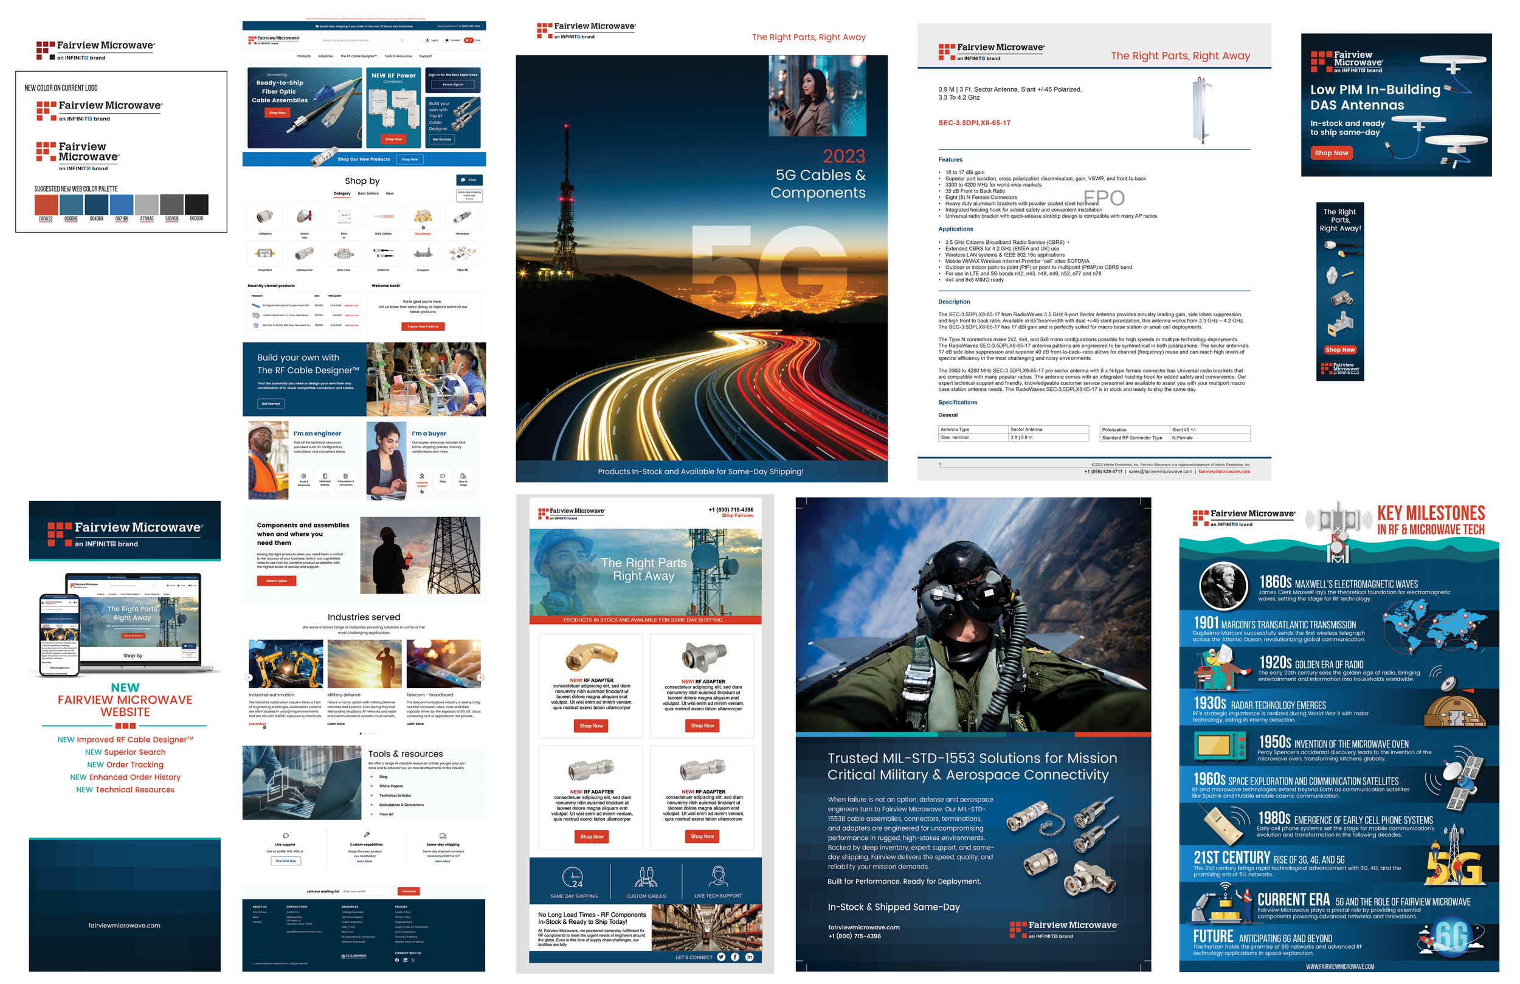Click the Custom Cables icon in email
Screen dimensions: 1520x984
click(x=646, y=876)
